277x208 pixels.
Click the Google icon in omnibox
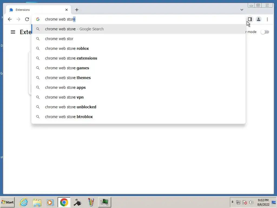tap(38, 19)
